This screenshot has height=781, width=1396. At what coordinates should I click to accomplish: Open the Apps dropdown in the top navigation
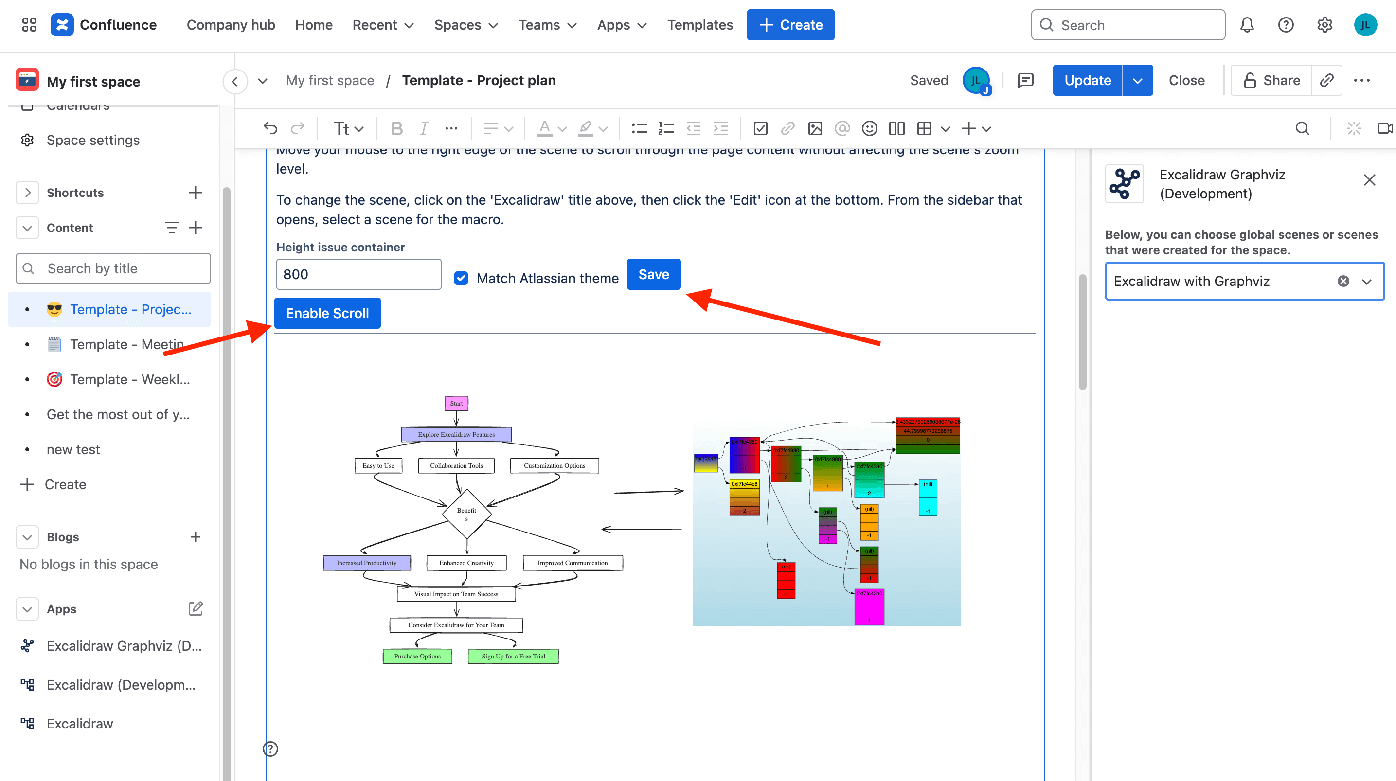tap(622, 25)
